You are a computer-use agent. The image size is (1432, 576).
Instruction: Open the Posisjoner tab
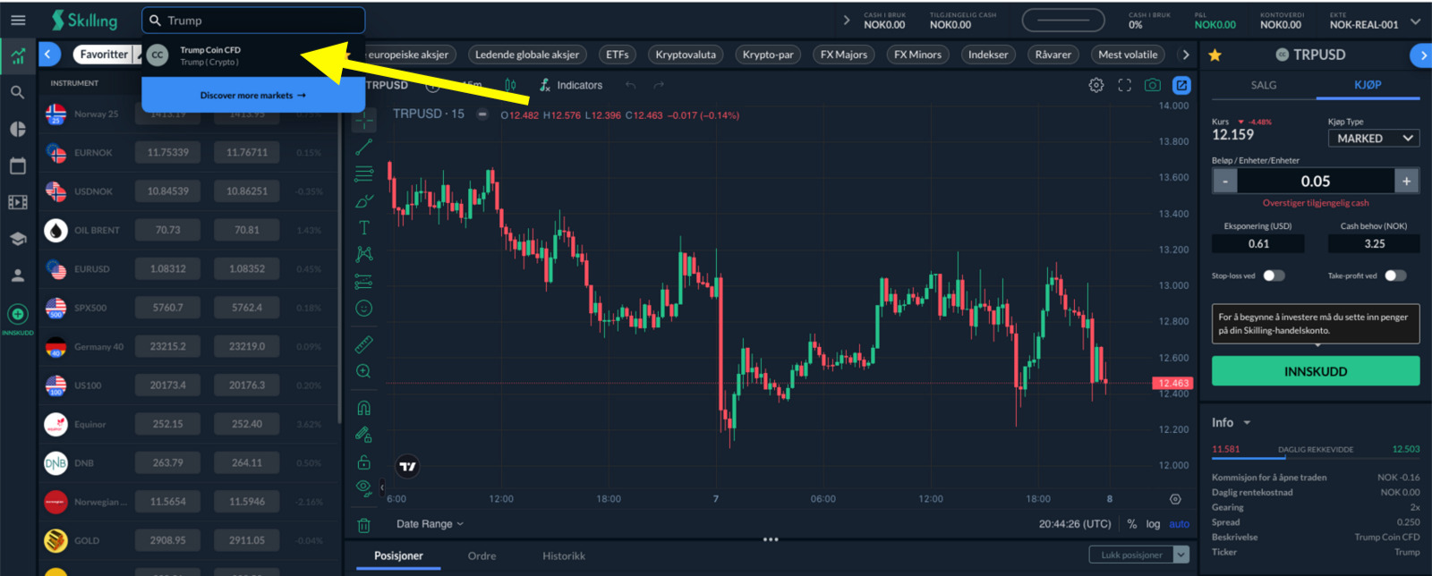tap(398, 556)
